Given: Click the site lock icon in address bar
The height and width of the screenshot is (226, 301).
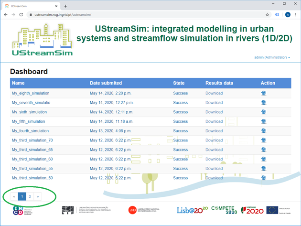Looking at the screenshot, I should (x=31, y=15).
